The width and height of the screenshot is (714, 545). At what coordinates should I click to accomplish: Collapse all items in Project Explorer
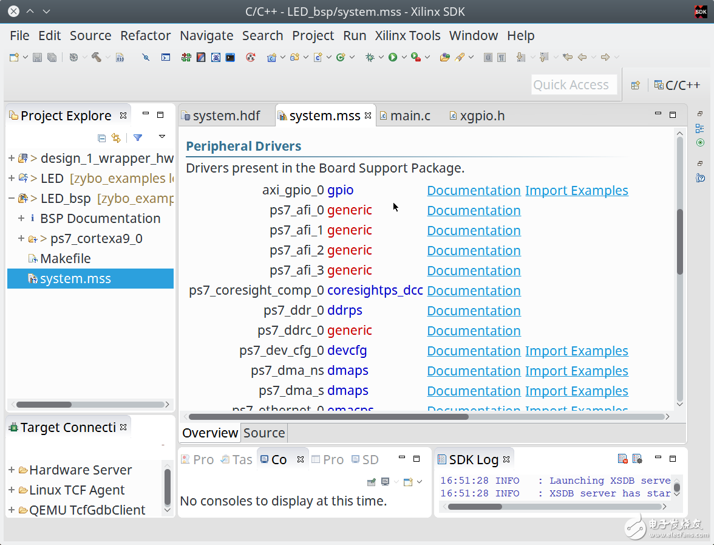101,138
